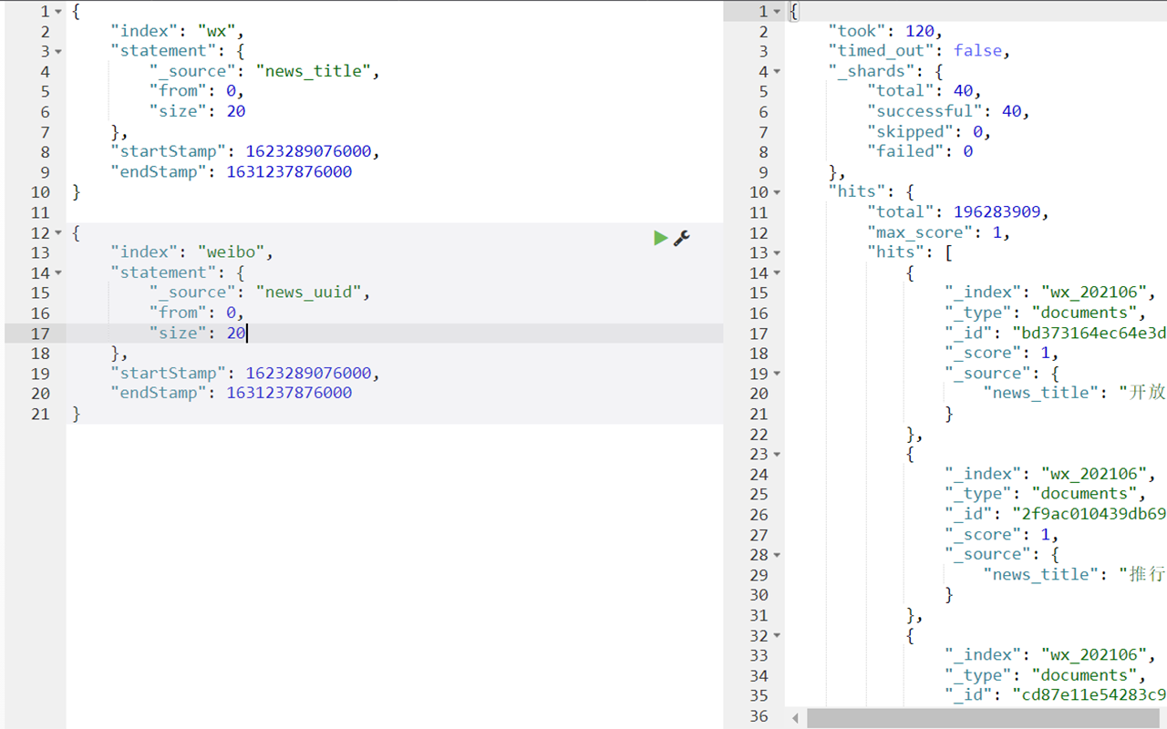Collapse the wx request block at editor line 1

point(58,12)
